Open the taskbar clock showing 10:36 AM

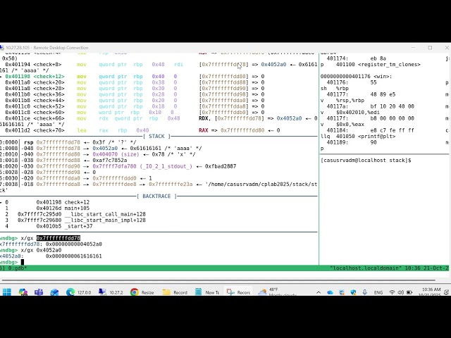click(430, 292)
